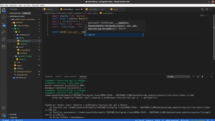
Task: Switch to the app.js editor tab
Action: click(116, 9)
